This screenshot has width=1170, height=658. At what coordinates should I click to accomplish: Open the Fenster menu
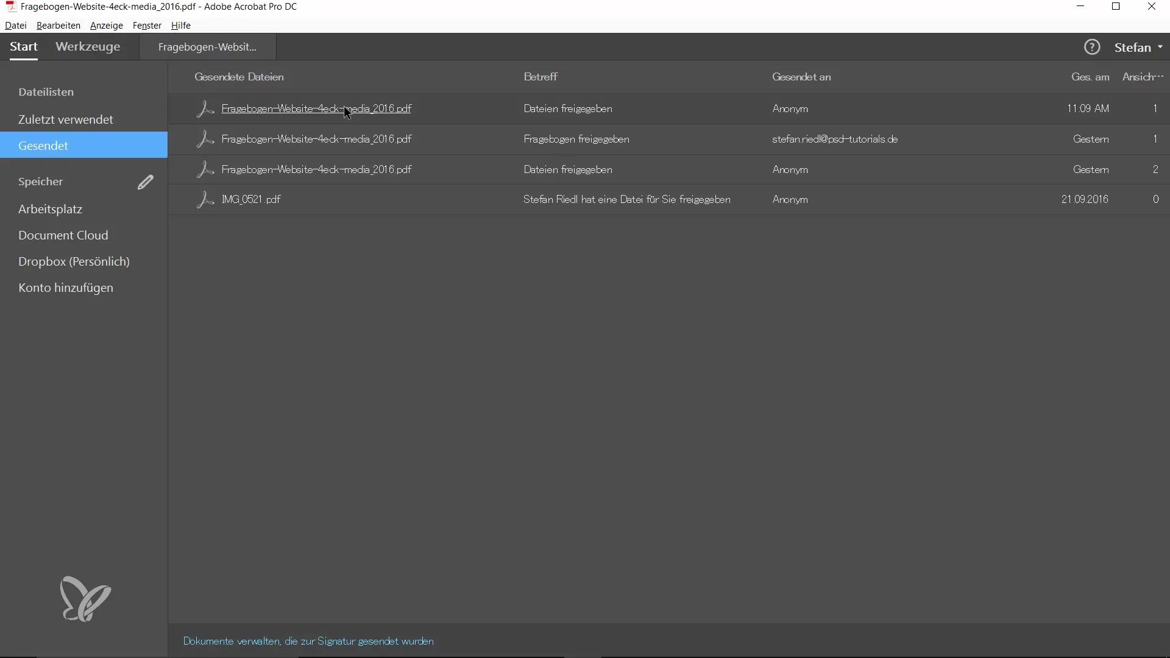(147, 26)
